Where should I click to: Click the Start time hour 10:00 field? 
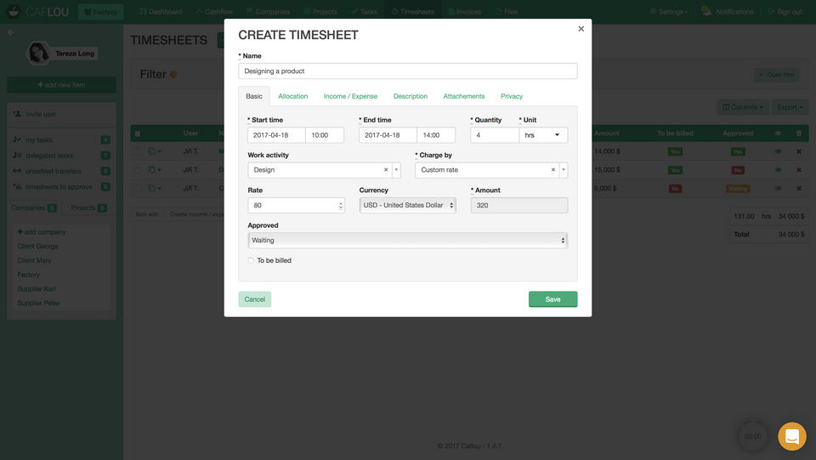(x=324, y=135)
